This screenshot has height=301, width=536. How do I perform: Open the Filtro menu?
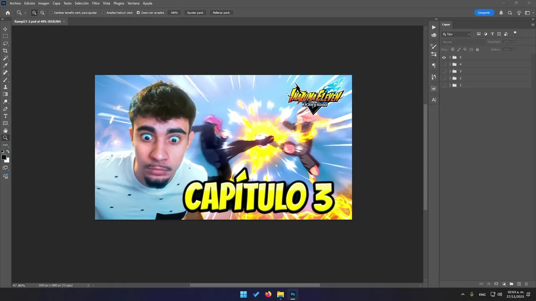click(96, 3)
